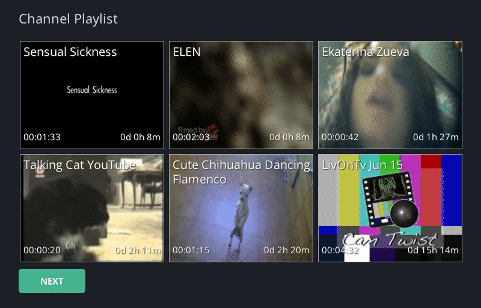Click the 'Cute Chihuahua Dancing Flamenco' title

click(x=241, y=172)
